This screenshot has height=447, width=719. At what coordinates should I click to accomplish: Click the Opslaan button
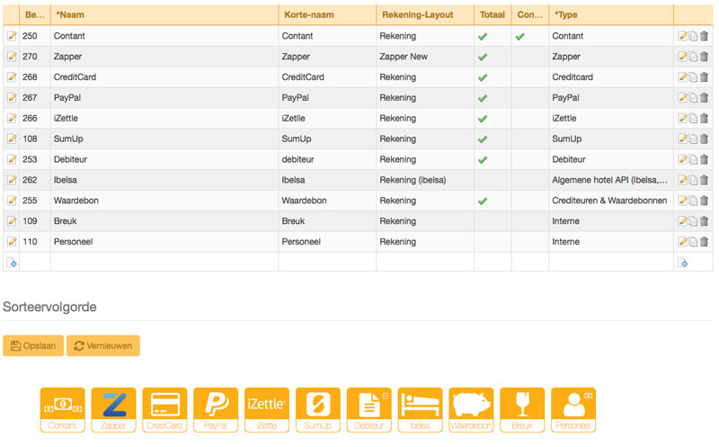(x=33, y=346)
